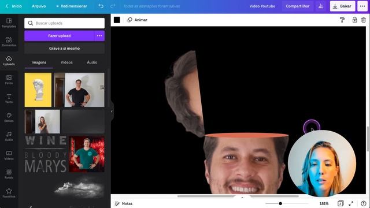Image resolution: width=370 pixels, height=208 pixels.
Task: Expand upload options next to Fazer upload
Action: point(99,36)
